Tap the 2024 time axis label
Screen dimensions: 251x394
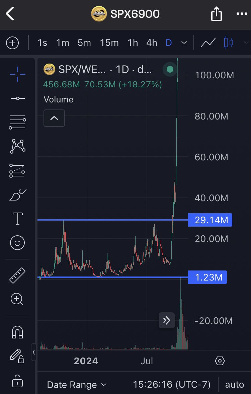86,361
